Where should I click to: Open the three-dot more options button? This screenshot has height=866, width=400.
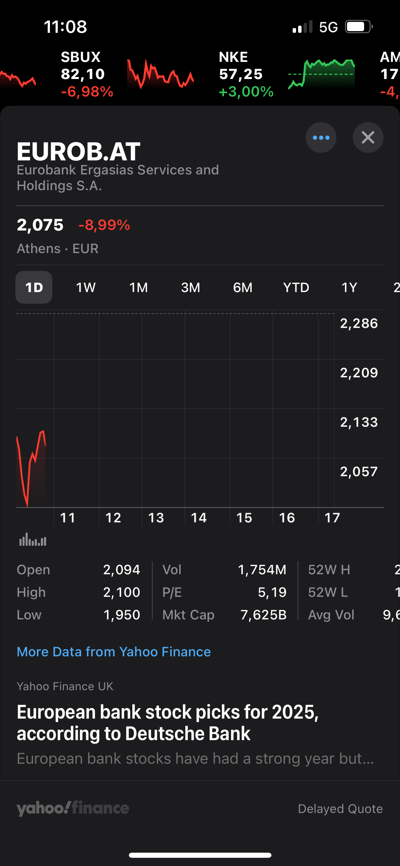[321, 137]
